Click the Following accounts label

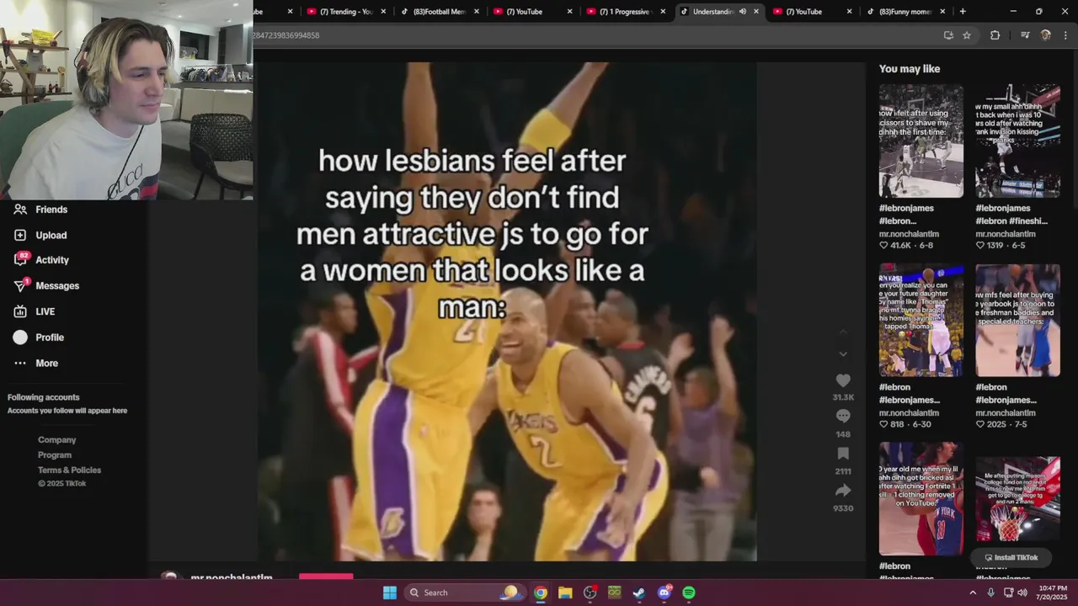point(44,397)
